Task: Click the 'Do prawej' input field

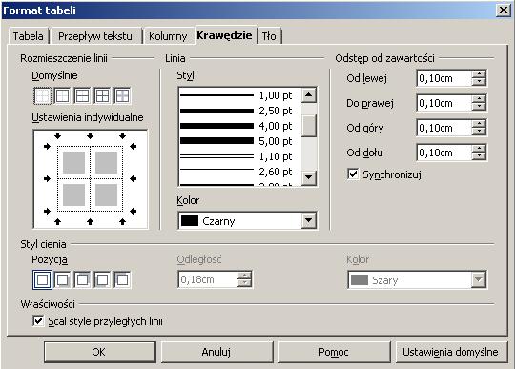Action: (444, 103)
